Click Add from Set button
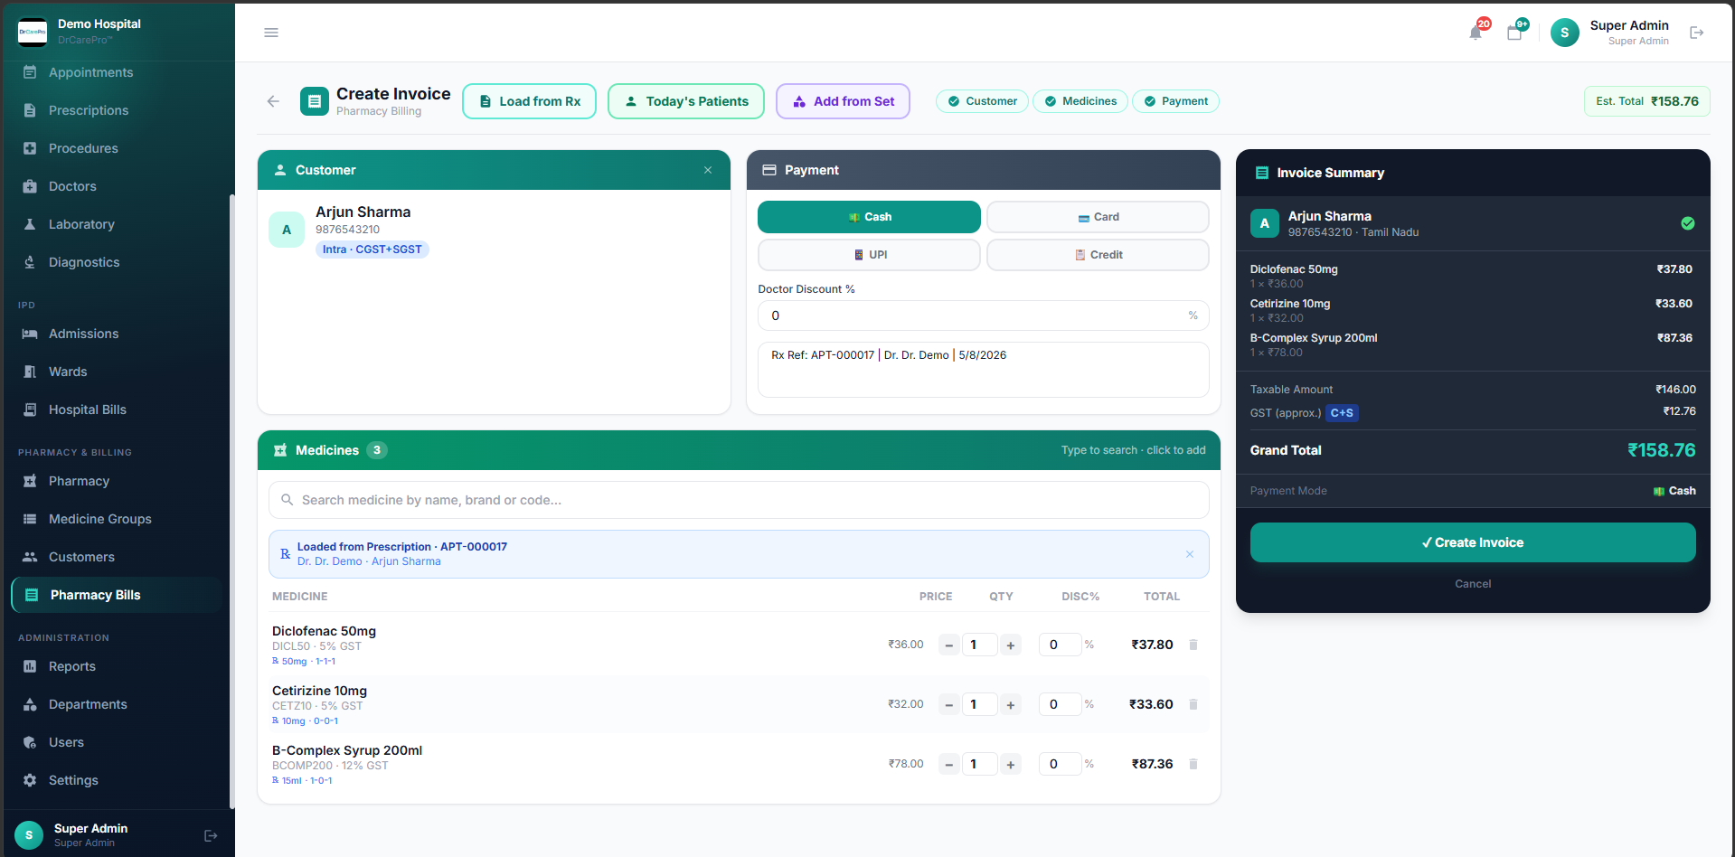Viewport: 1735px width, 857px height. [843, 101]
